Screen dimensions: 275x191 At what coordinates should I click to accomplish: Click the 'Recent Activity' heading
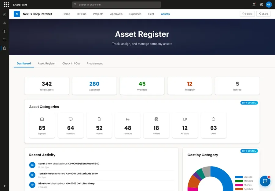pyautogui.click(x=42, y=155)
